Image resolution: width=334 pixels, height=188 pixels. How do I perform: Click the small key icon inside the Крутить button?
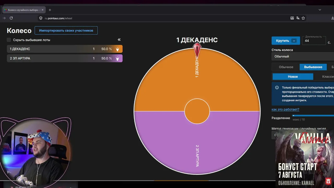[x=294, y=41]
